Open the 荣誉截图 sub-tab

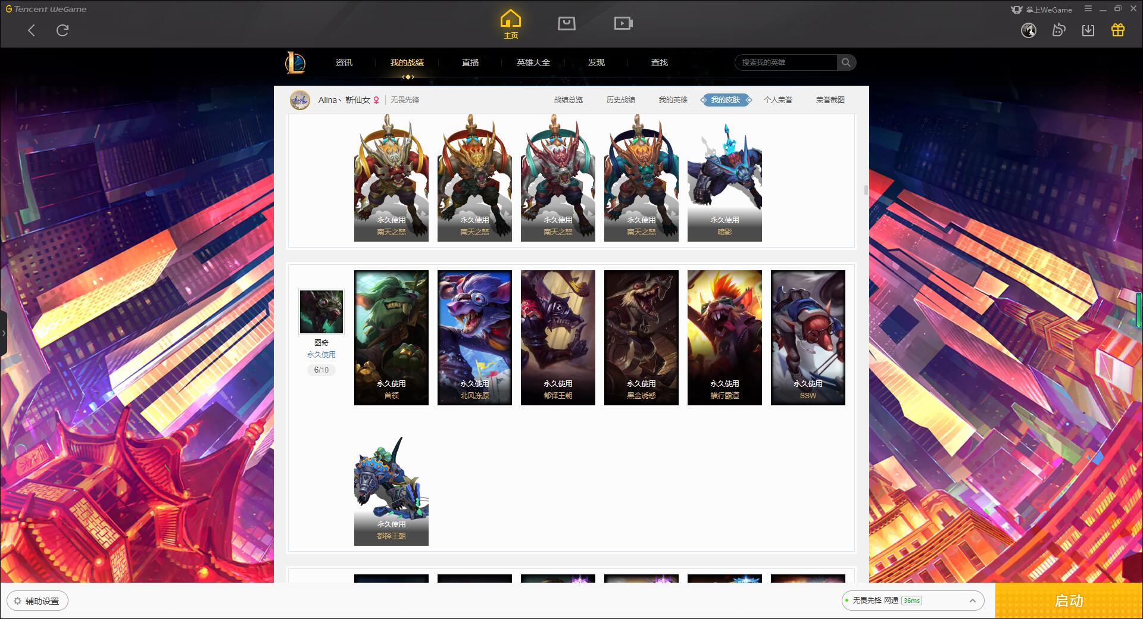pos(830,100)
